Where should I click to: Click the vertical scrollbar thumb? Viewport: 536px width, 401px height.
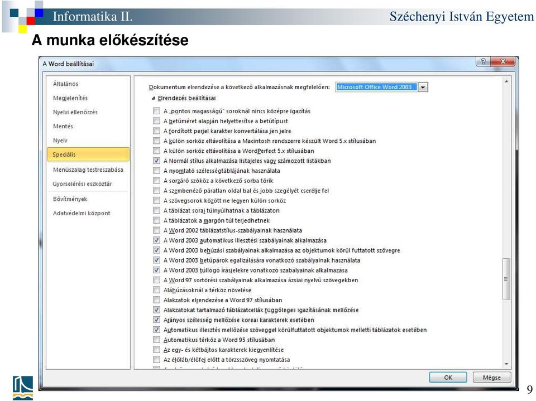click(506, 279)
